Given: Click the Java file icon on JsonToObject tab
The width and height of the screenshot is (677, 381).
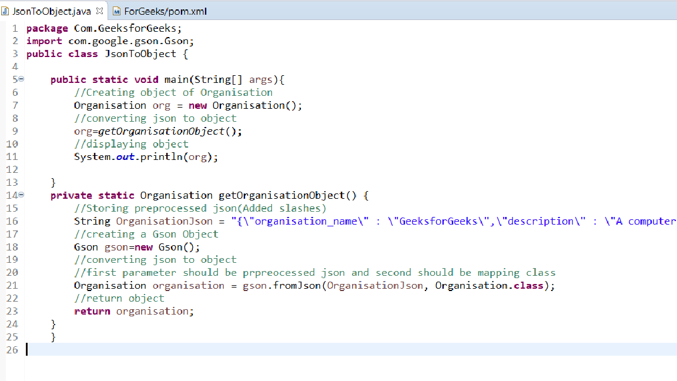Looking at the screenshot, I should point(5,11).
